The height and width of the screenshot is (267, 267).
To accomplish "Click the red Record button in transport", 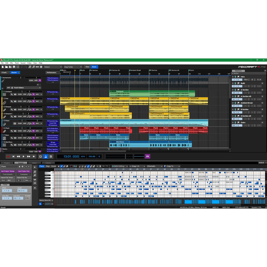I will click(8, 156).
